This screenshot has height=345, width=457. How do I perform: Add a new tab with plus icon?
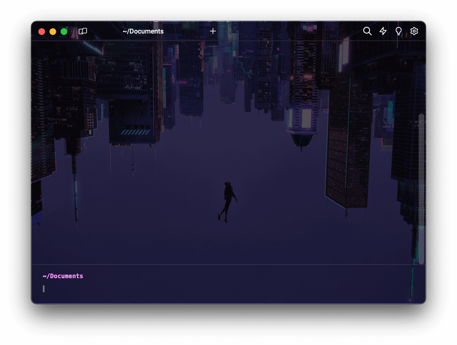pyautogui.click(x=213, y=31)
